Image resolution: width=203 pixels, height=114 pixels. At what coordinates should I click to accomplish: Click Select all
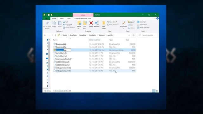coord(141,22)
